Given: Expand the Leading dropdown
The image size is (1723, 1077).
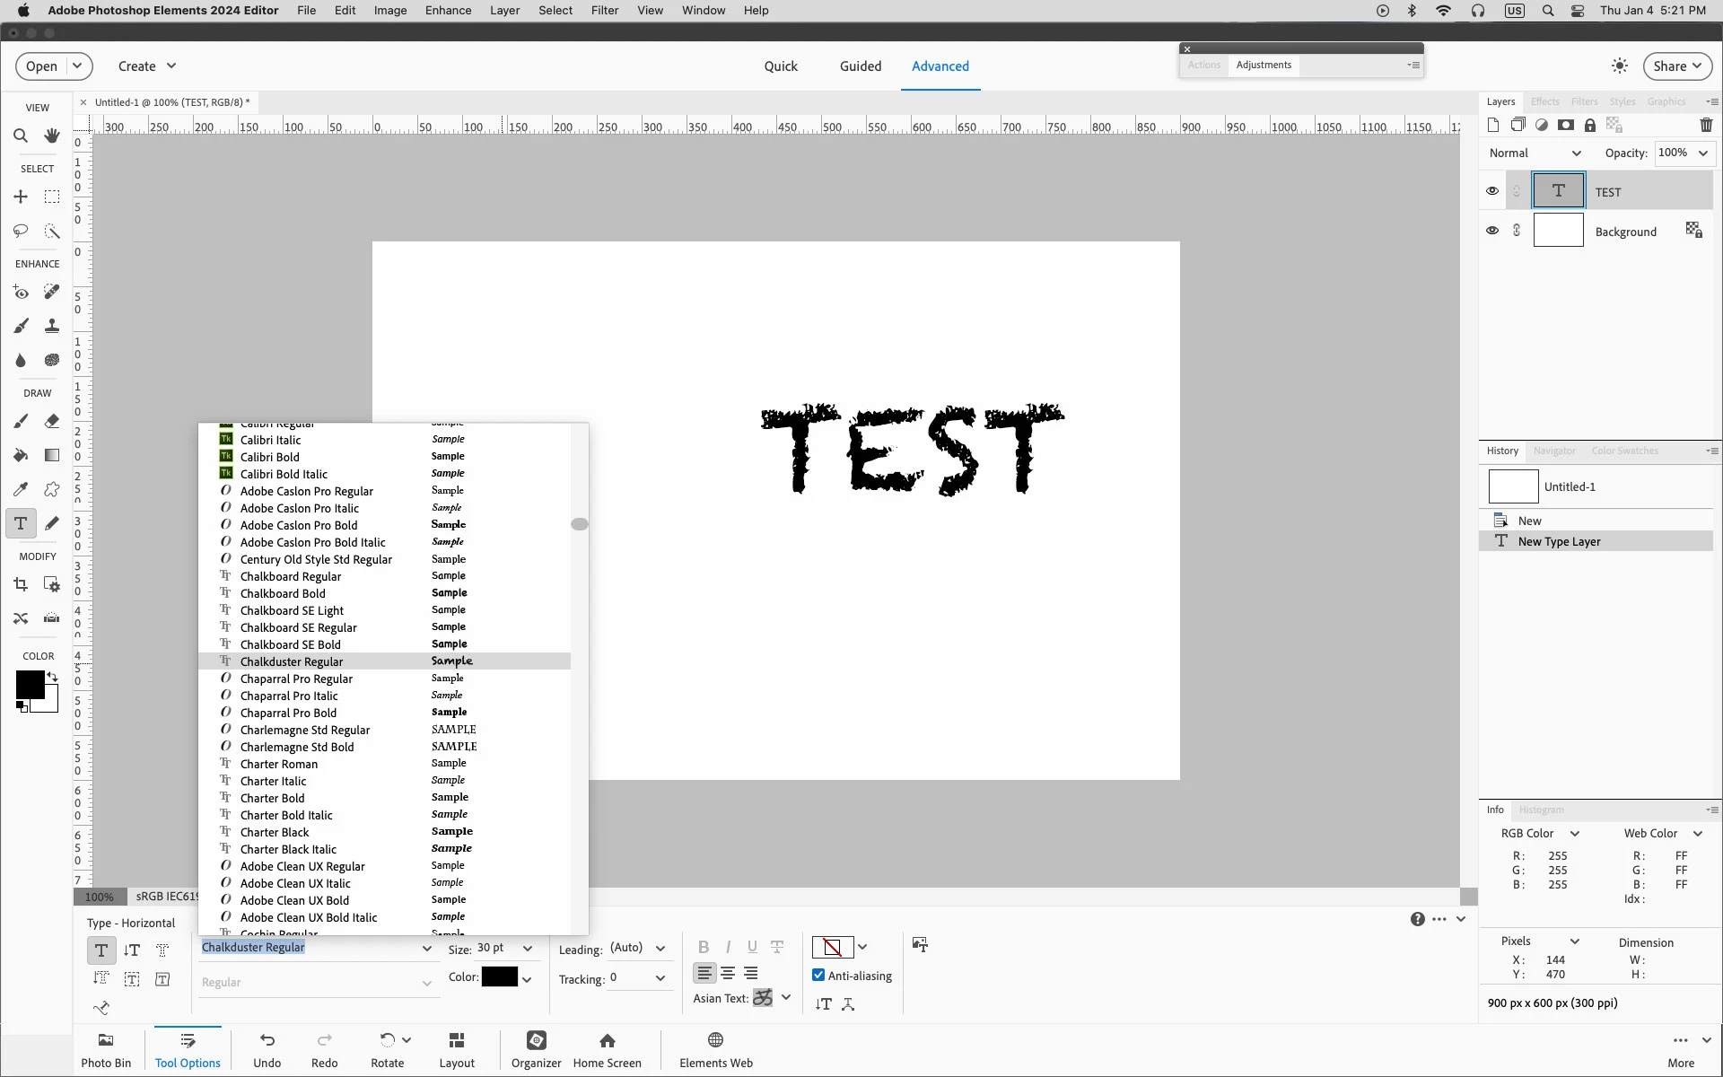Looking at the screenshot, I should click(660, 949).
